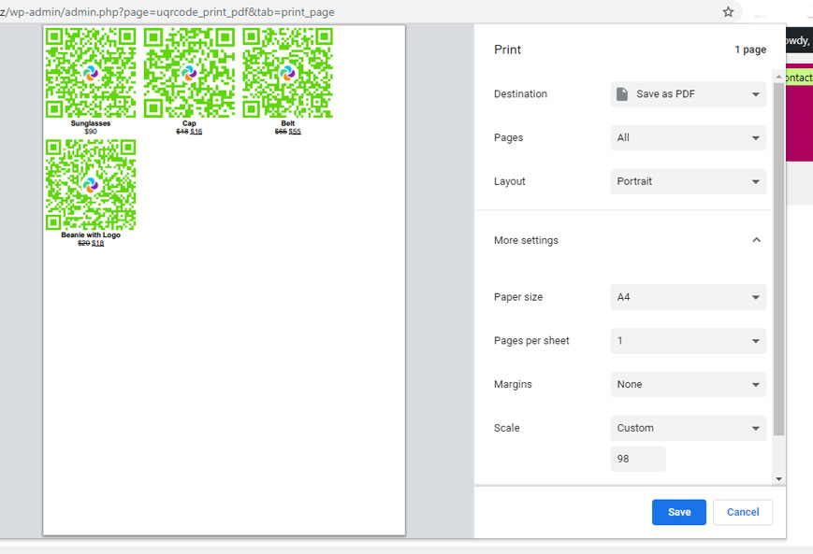Click the custom scale field showing 98
The height and width of the screenshot is (554, 813).
click(x=638, y=459)
